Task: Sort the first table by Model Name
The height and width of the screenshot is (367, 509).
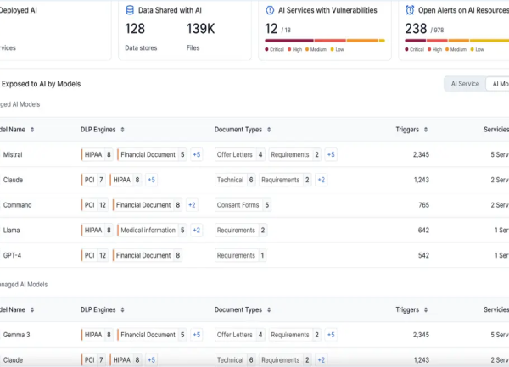Action: pyautogui.click(x=32, y=130)
